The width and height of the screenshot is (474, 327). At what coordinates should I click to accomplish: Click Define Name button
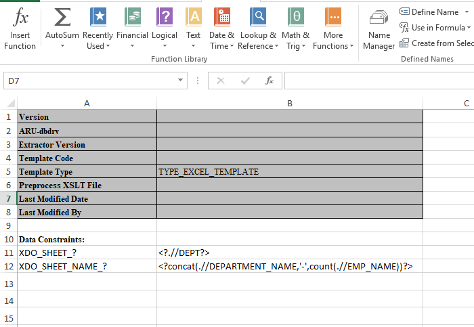point(429,12)
